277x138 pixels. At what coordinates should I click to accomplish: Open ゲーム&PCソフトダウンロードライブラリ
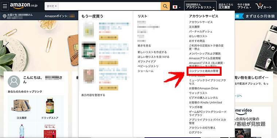(208, 114)
